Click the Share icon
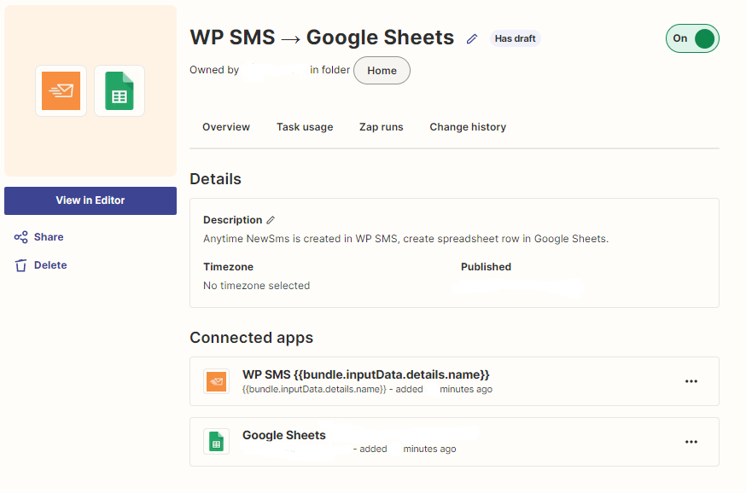This screenshot has height=493, width=746. tap(21, 237)
